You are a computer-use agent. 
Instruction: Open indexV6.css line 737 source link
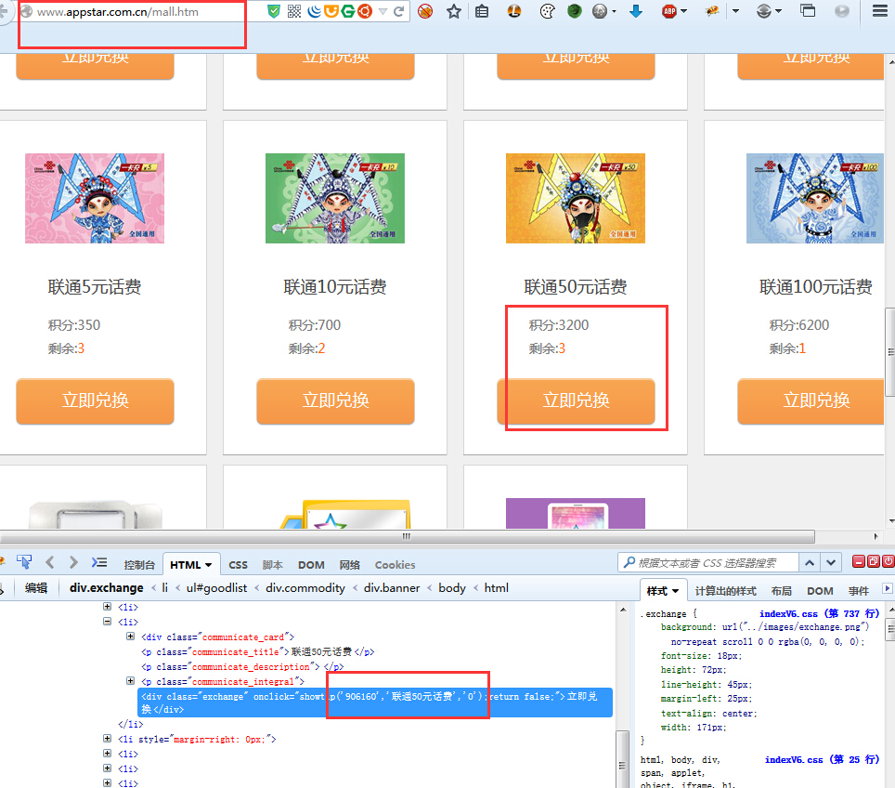tap(819, 613)
